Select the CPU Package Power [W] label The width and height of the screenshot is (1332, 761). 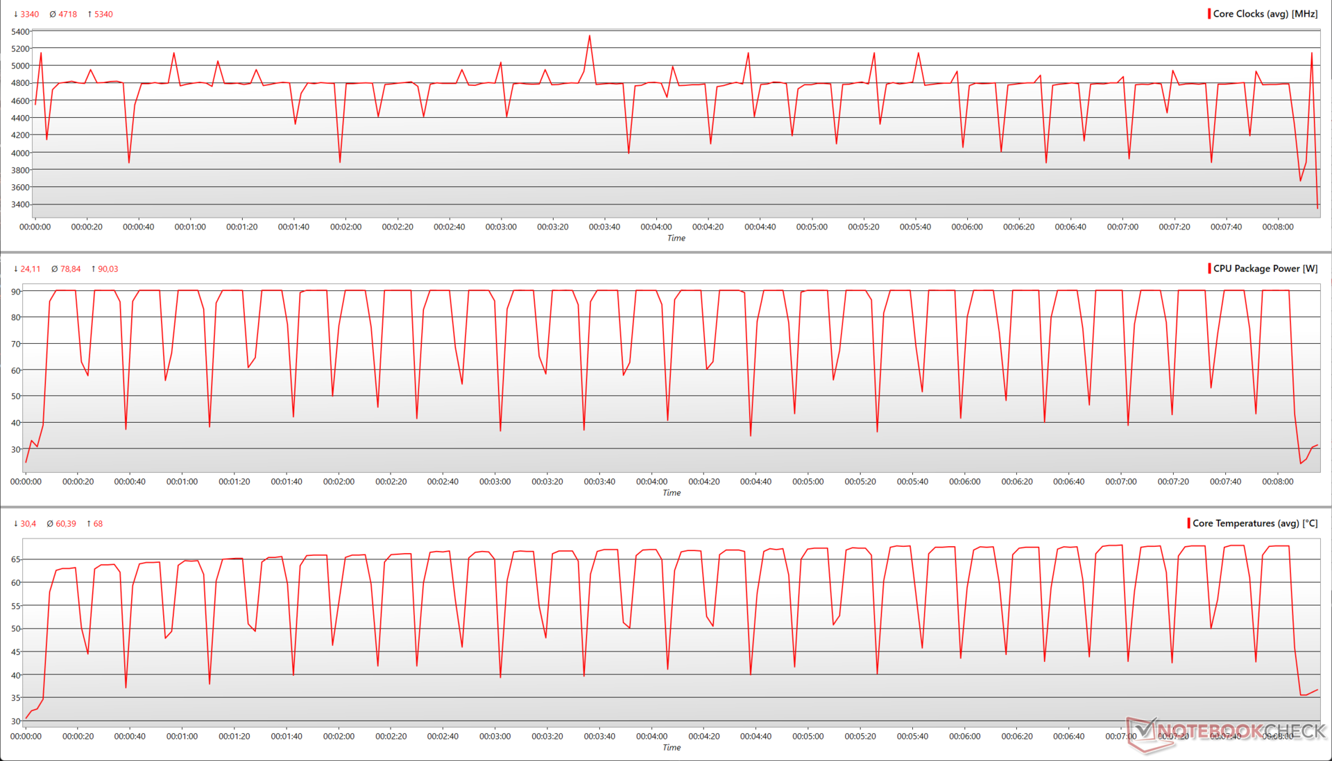click(1265, 269)
